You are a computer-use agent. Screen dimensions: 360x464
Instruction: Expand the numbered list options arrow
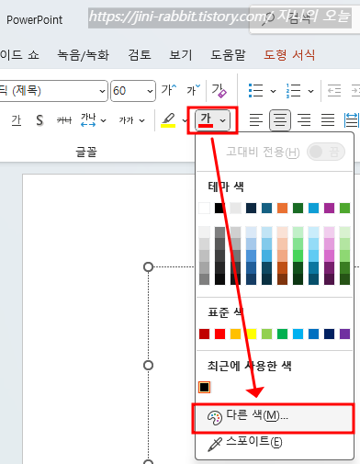point(310,91)
